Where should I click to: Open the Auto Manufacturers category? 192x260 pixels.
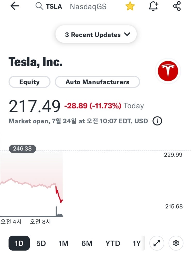(97, 82)
